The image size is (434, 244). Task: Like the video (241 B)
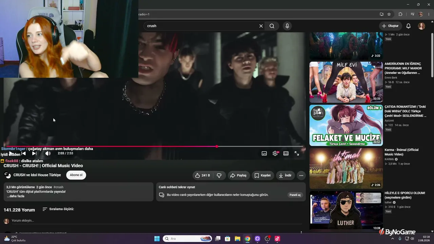(202, 176)
